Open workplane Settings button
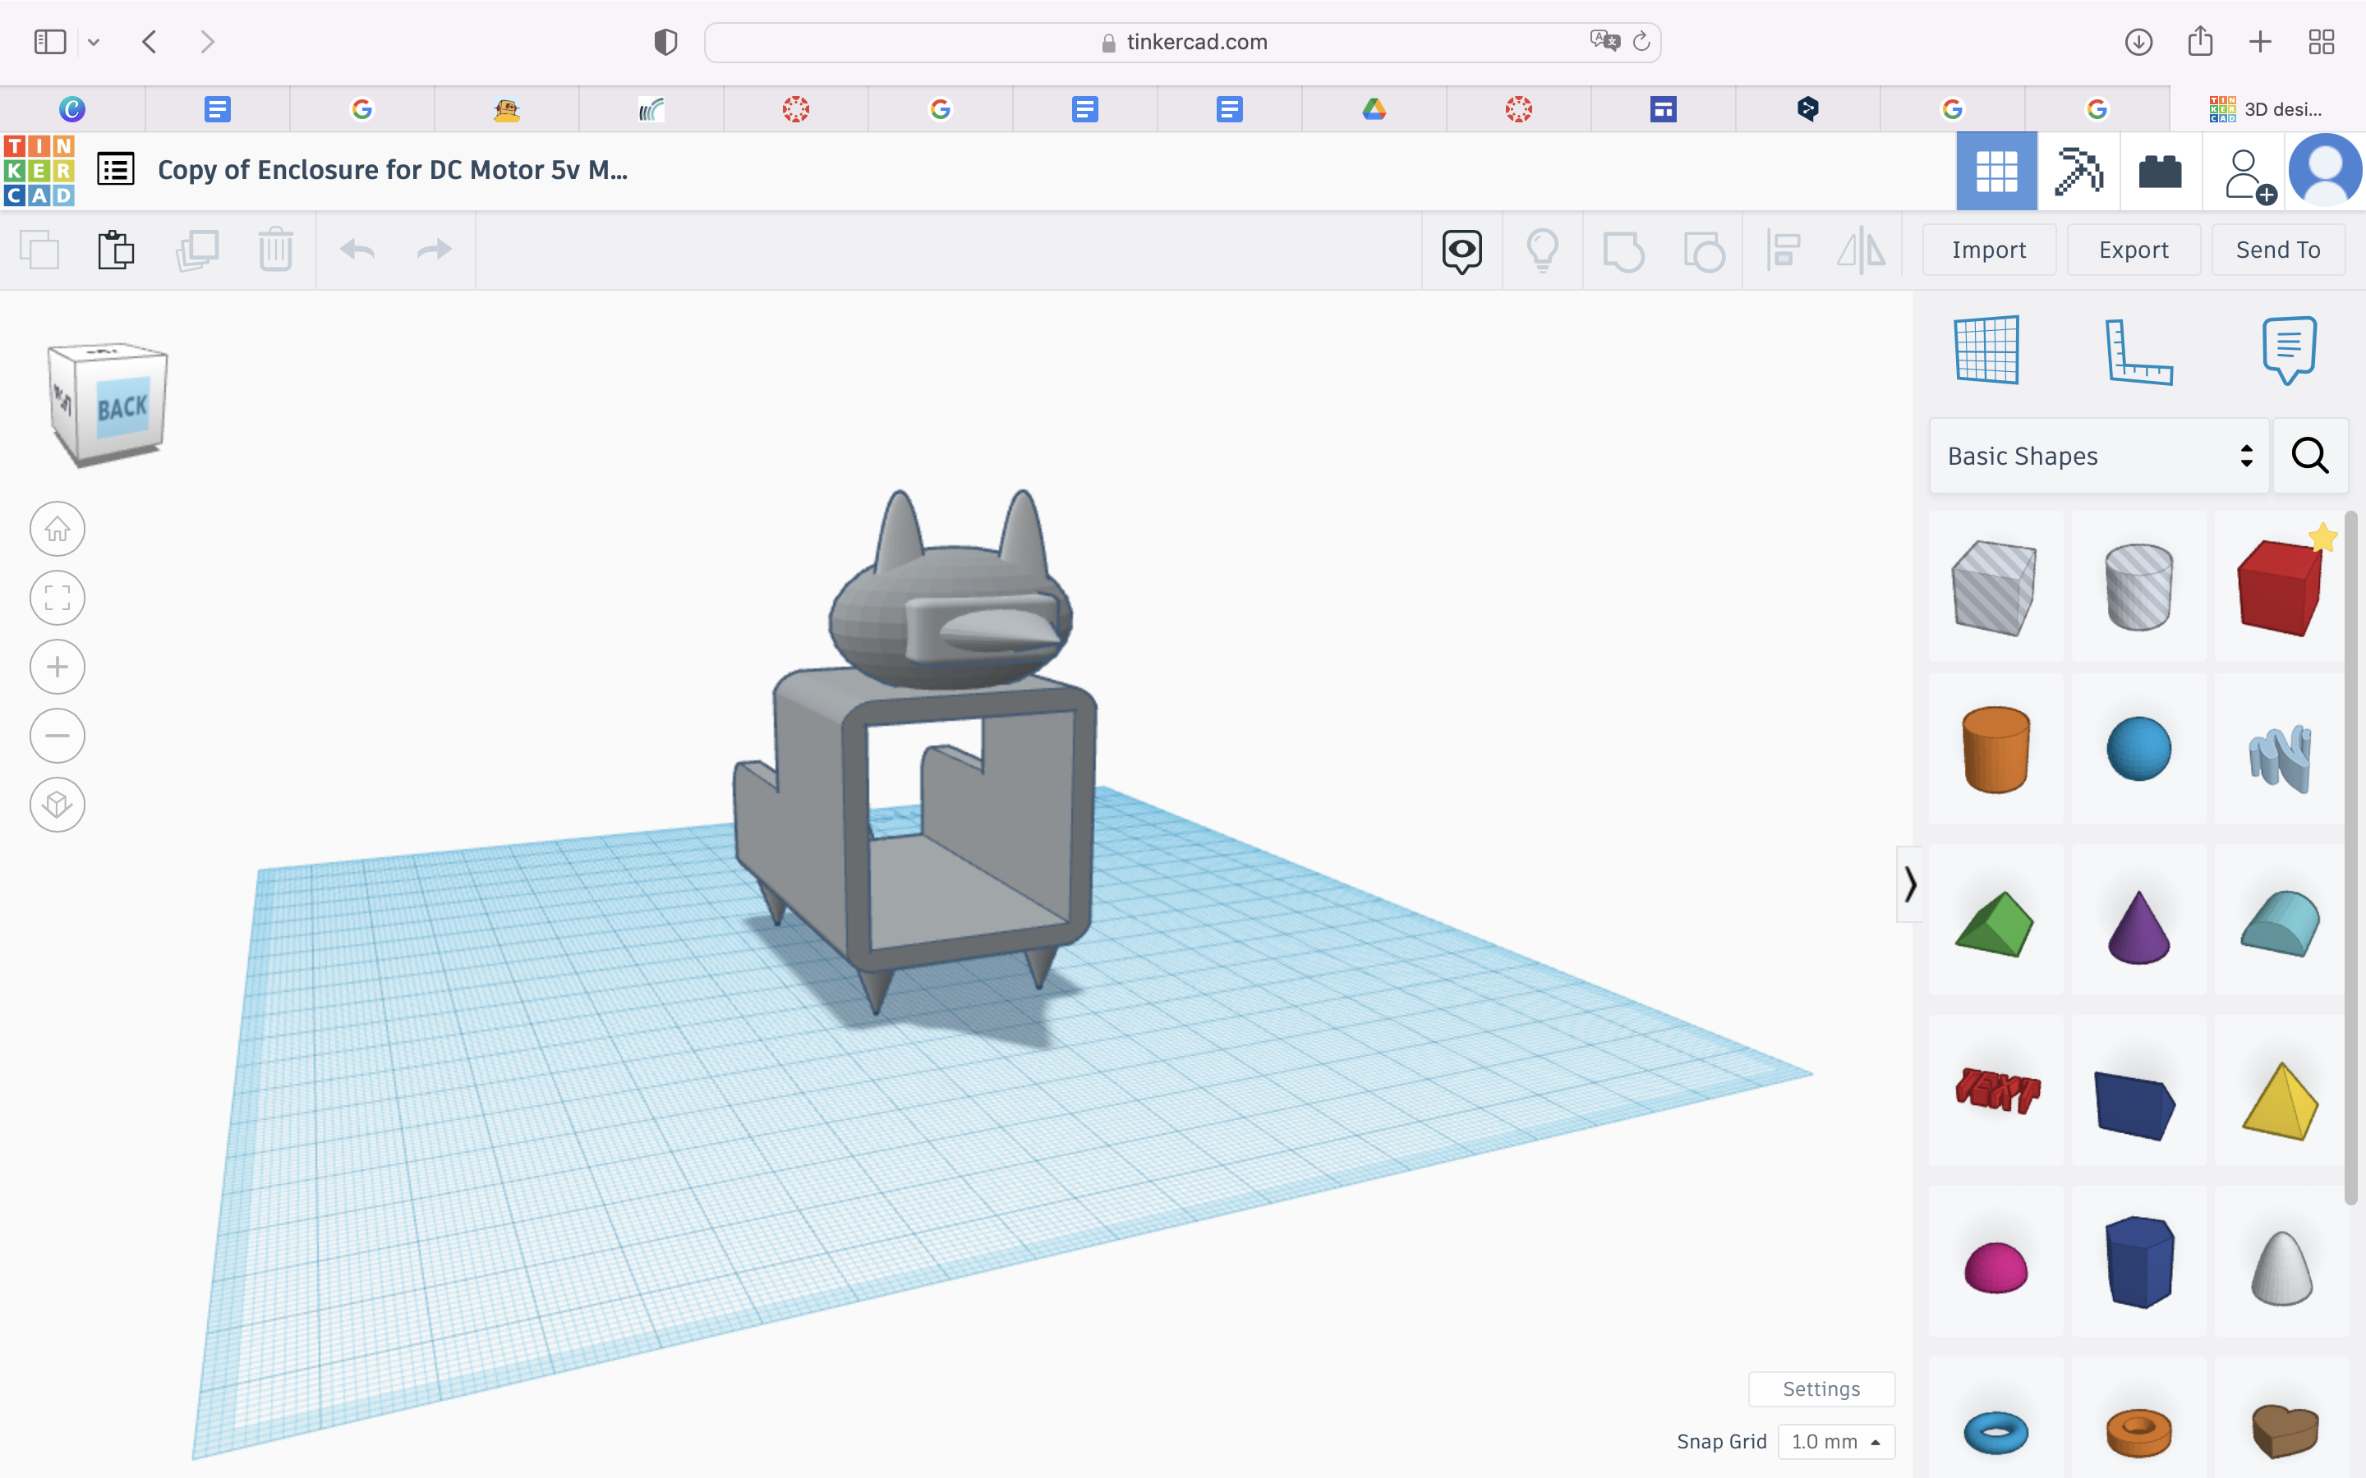 1821,1389
